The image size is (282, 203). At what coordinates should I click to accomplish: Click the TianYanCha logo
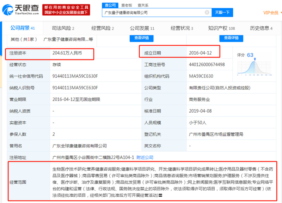pos(20,10)
